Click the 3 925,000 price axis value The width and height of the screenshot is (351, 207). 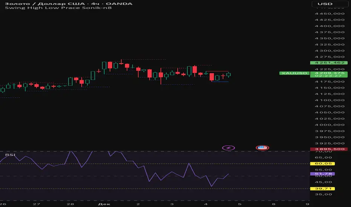(330, 143)
